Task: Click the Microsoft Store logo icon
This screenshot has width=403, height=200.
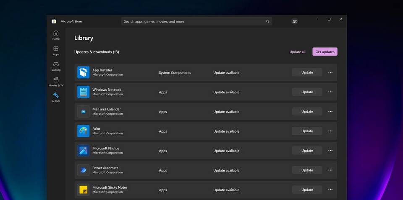Action: (x=54, y=21)
